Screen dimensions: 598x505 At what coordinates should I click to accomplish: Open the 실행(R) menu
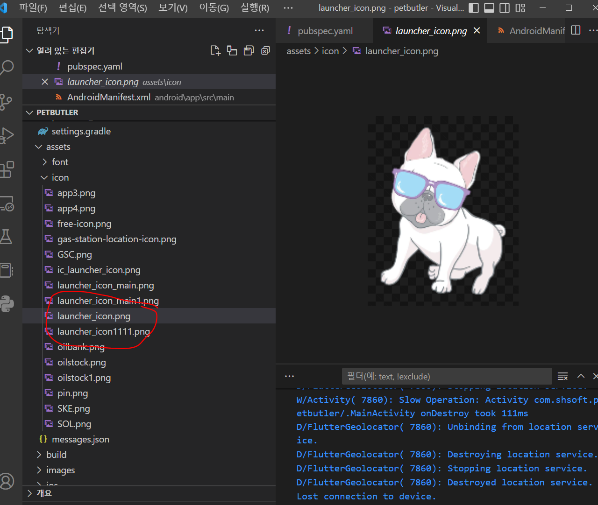click(255, 8)
